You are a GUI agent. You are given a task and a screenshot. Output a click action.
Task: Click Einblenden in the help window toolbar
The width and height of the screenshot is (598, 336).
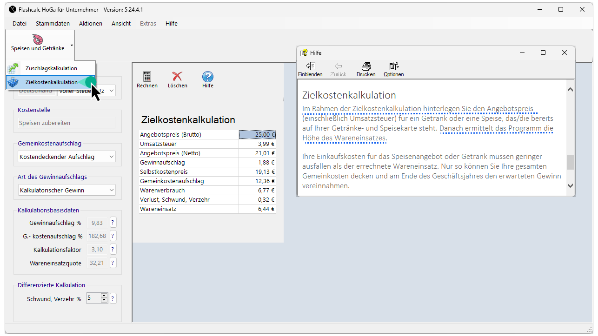pyautogui.click(x=310, y=67)
